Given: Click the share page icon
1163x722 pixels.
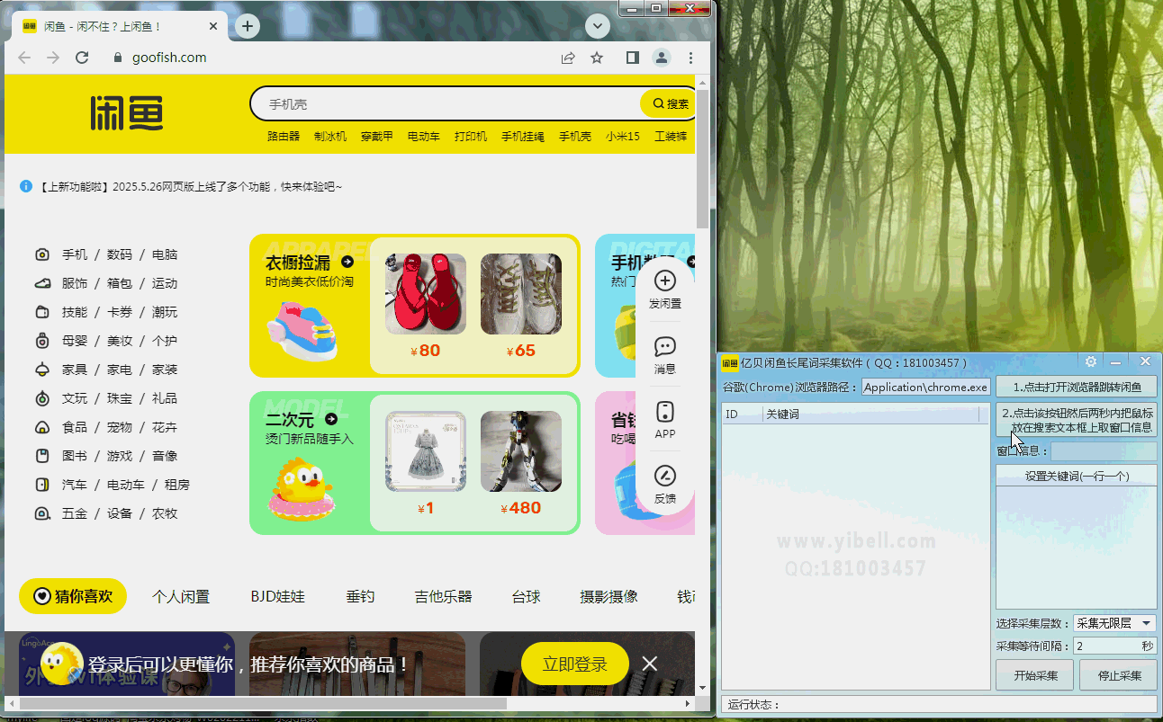Looking at the screenshot, I should click(568, 58).
